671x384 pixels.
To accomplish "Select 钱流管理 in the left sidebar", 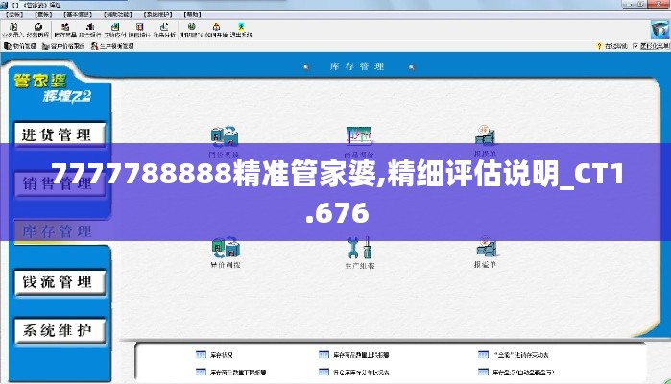I will tap(57, 282).
